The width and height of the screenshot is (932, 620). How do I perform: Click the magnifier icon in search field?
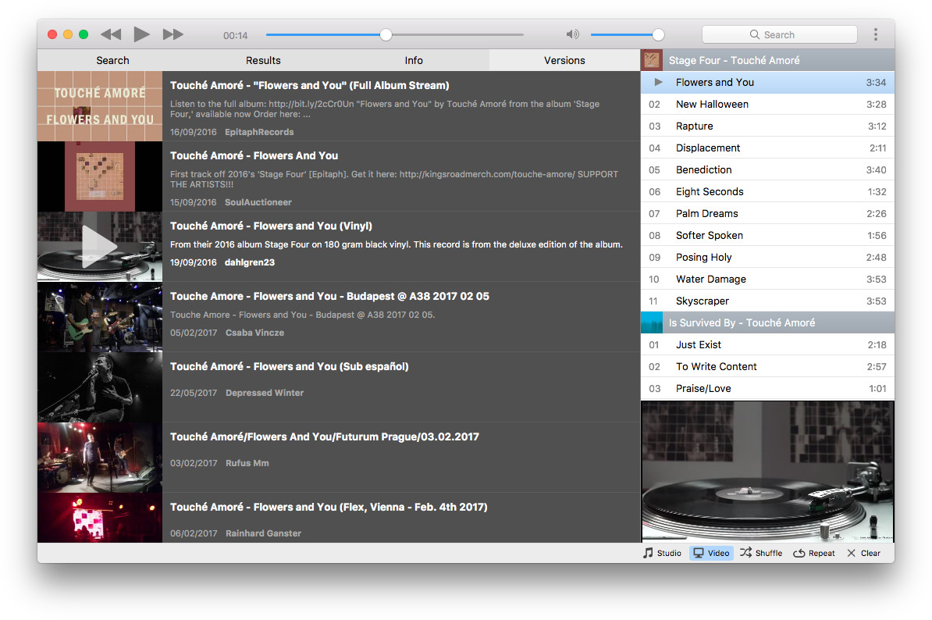754,34
